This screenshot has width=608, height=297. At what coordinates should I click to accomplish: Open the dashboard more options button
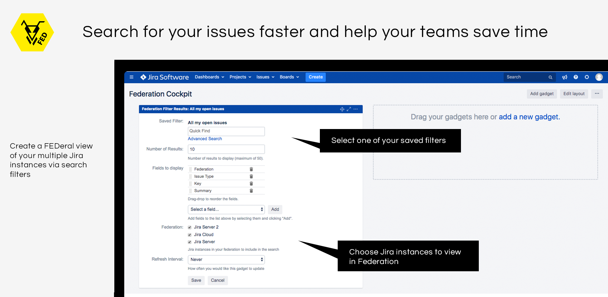click(597, 94)
